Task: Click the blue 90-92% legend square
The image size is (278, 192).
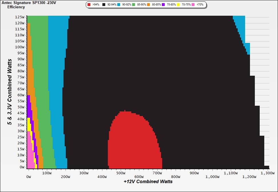Action: tap(119, 5)
